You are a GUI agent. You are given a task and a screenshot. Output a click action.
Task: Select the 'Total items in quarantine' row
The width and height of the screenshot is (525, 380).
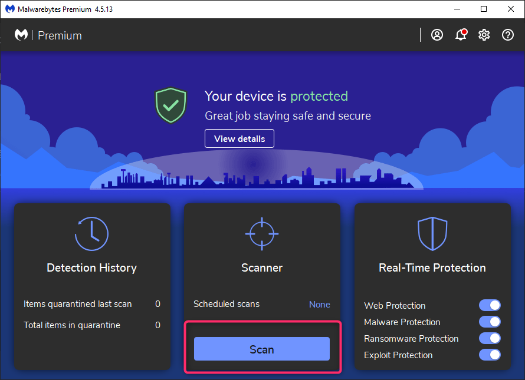pyautogui.click(x=92, y=325)
